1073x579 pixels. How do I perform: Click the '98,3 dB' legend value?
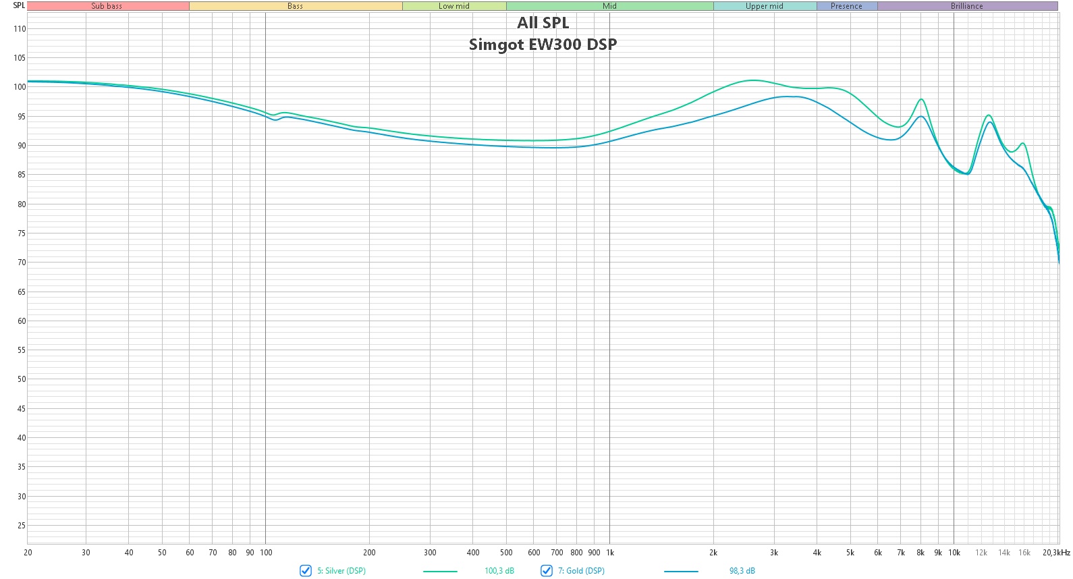[x=742, y=571]
